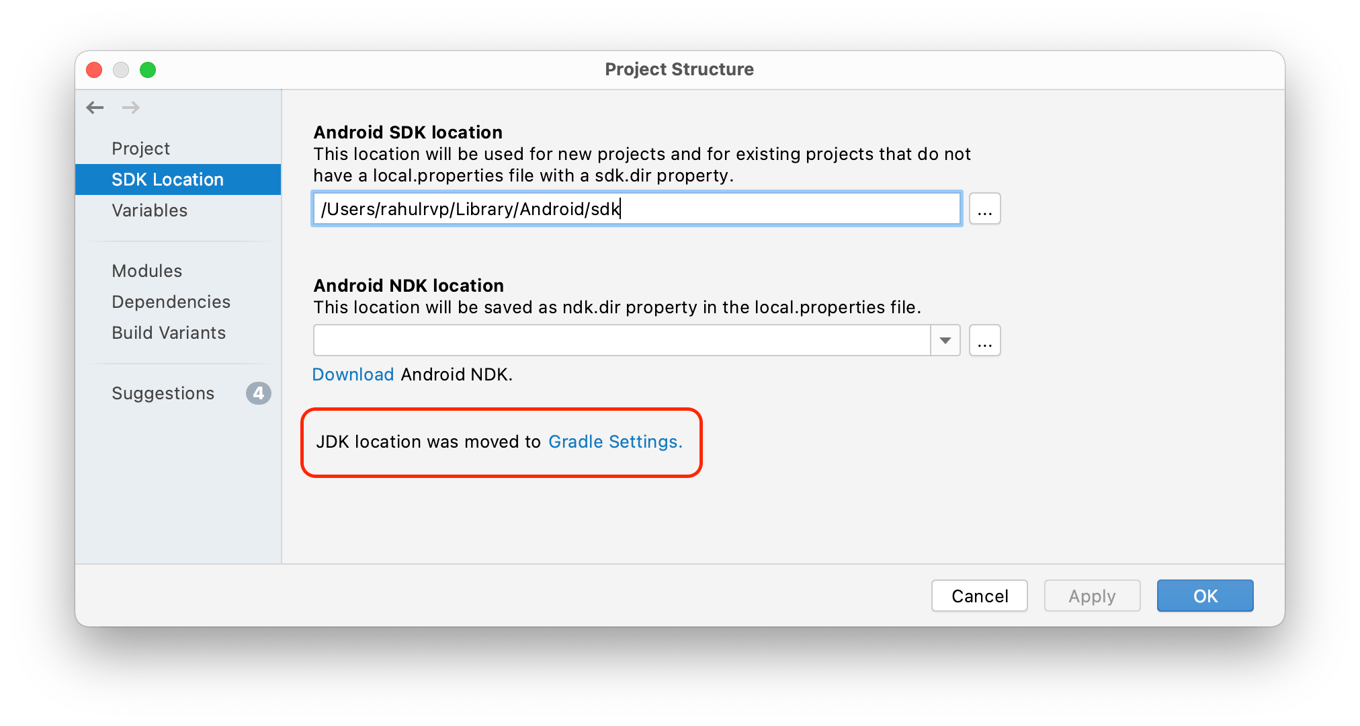Click the Suggestions notification badge
The height and width of the screenshot is (726, 1360).
(259, 393)
